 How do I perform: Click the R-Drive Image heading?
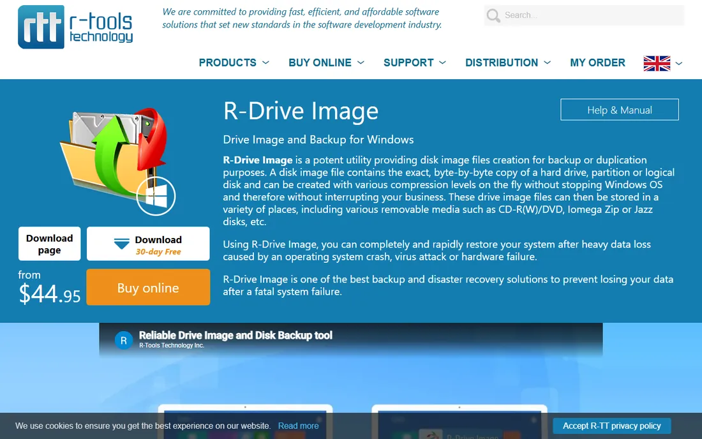(x=301, y=110)
